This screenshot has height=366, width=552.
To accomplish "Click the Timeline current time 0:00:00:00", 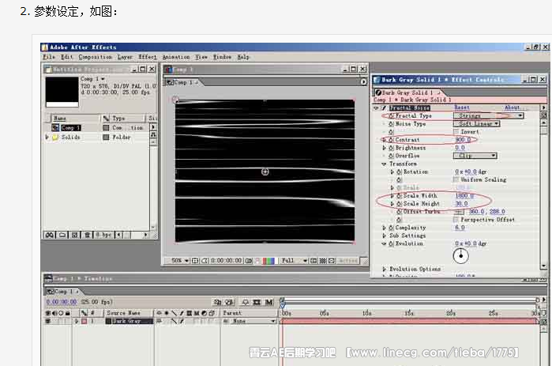I will pos(62,302).
